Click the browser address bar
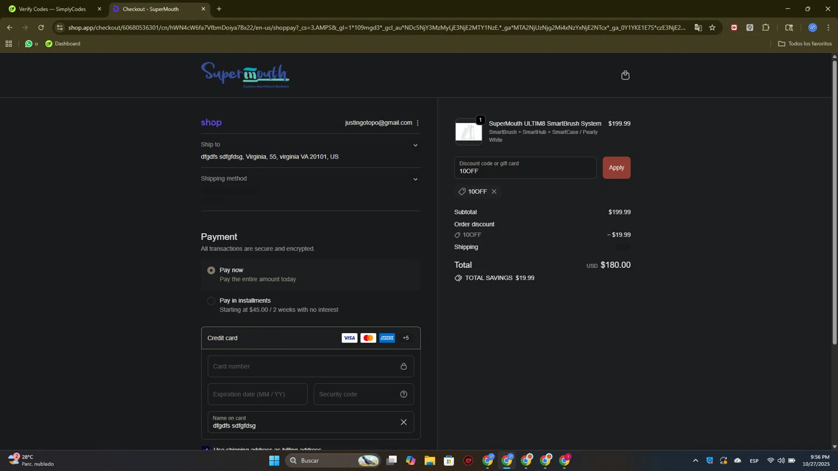838x471 pixels. click(377, 27)
